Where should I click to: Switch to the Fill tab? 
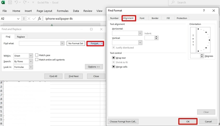point(168,18)
